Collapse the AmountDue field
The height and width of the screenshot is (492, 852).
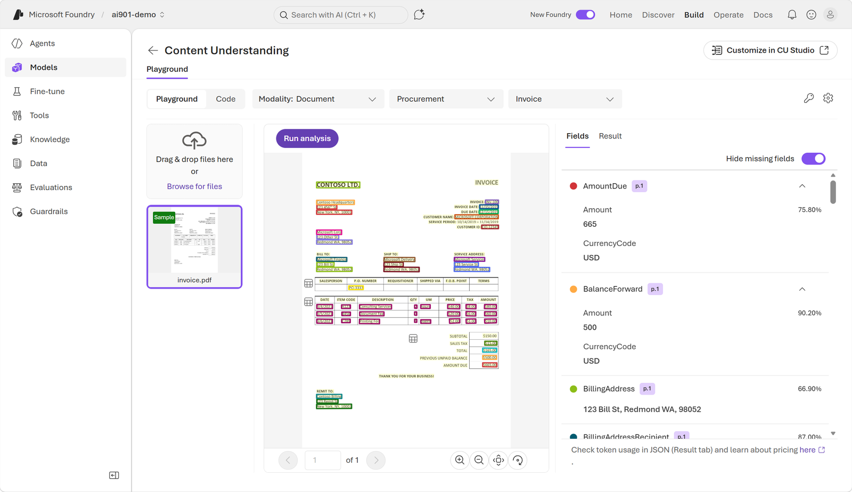(x=802, y=186)
